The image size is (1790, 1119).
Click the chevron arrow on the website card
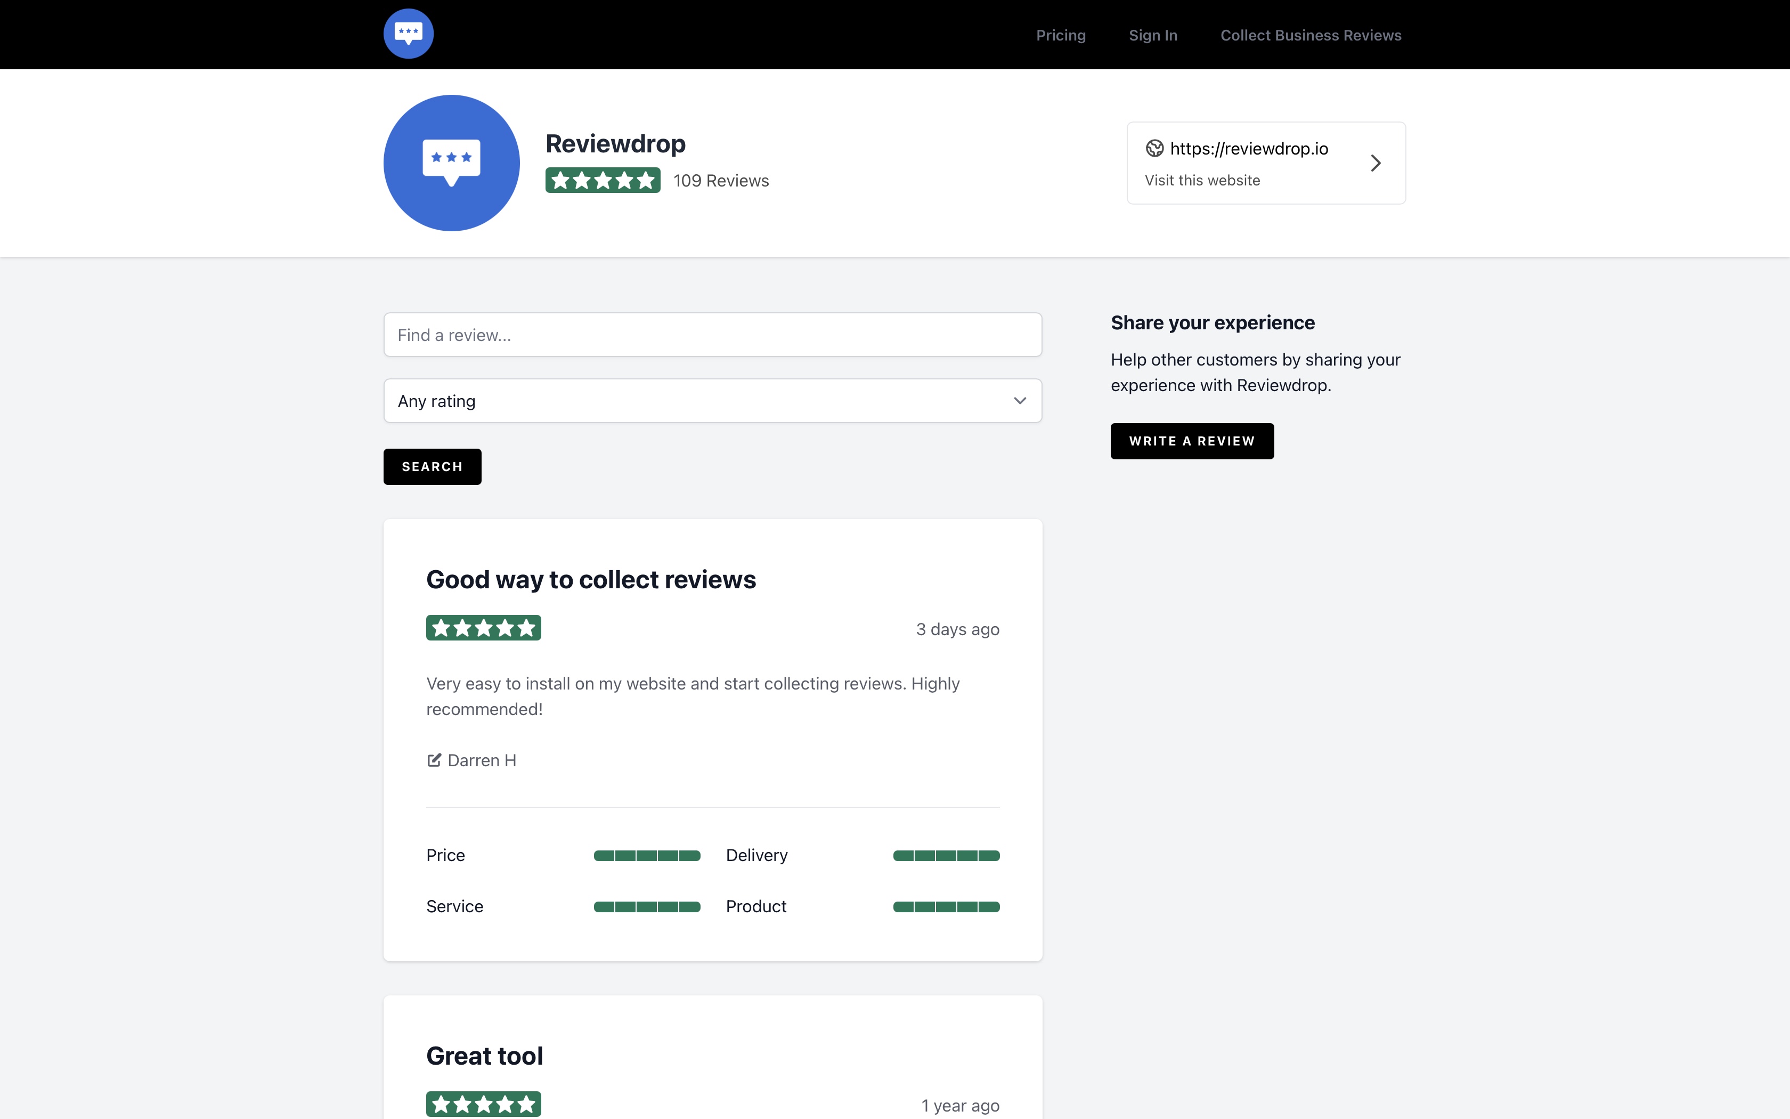point(1375,163)
